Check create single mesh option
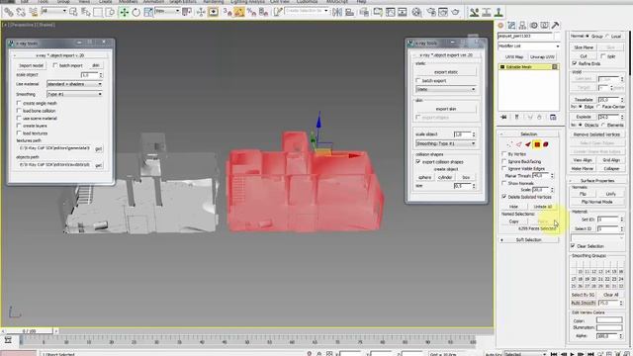This screenshot has height=356, width=633. [x=19, y=103]
